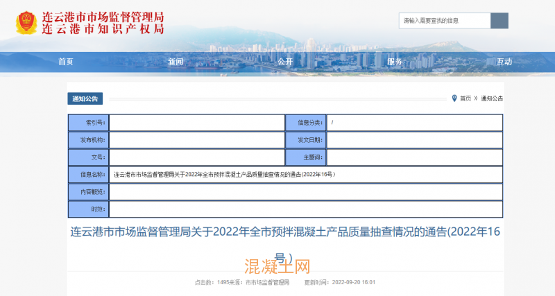Click the large article headline text

click(284, 232)
